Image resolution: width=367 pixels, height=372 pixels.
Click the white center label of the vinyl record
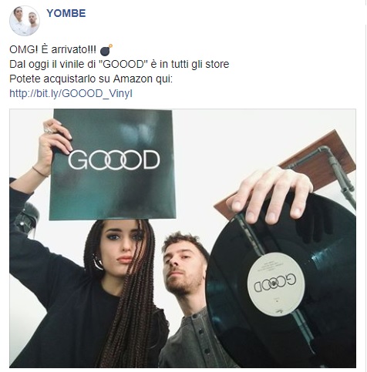coord(276,284)
